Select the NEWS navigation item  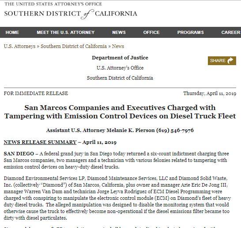tap(119, 32)
